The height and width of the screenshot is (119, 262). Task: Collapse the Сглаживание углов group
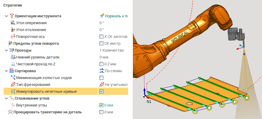coord(6,98)
